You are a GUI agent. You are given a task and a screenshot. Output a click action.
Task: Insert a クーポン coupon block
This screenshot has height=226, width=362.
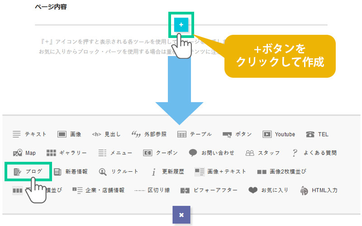click(x=161, y=153)
